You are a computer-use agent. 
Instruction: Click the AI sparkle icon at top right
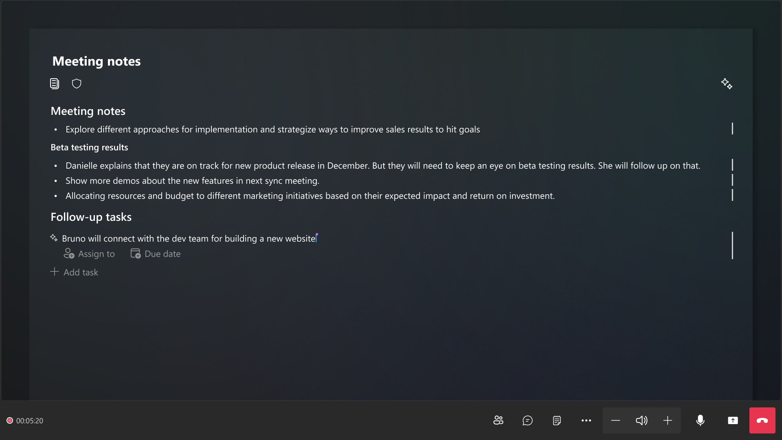(727, 84)
